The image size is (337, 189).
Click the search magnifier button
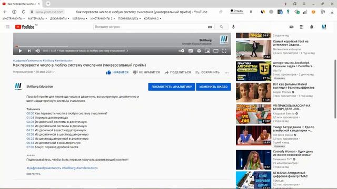click(221, 27)
